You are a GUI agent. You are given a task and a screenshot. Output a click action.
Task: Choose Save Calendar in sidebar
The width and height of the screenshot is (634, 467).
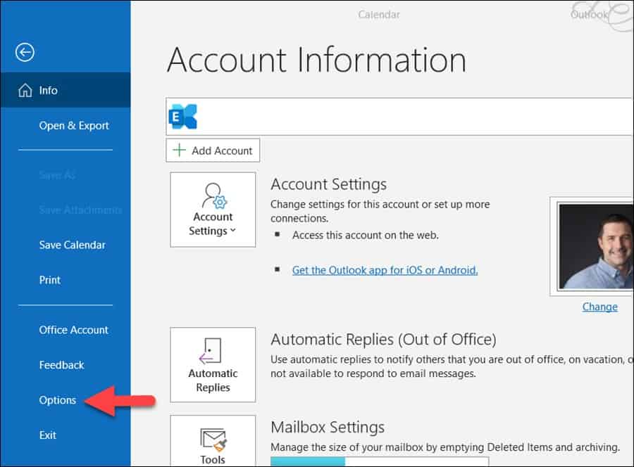pos(72,245)
